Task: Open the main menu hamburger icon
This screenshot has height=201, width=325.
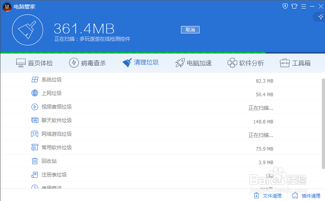Action: pos(304,7)
